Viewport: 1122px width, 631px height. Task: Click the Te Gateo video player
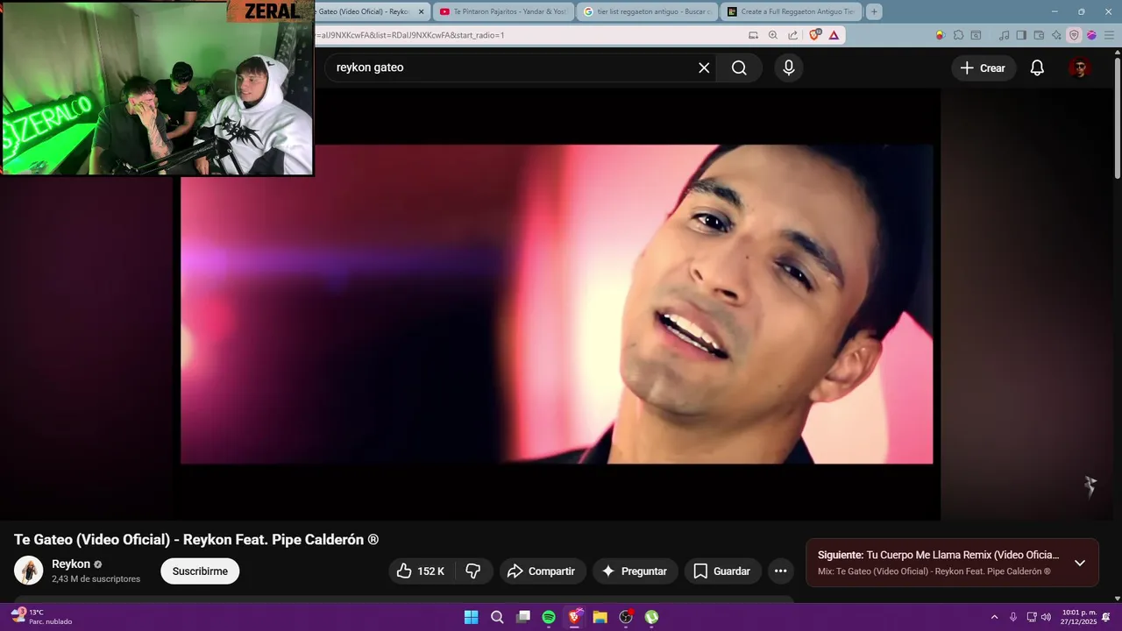[557, 304]
